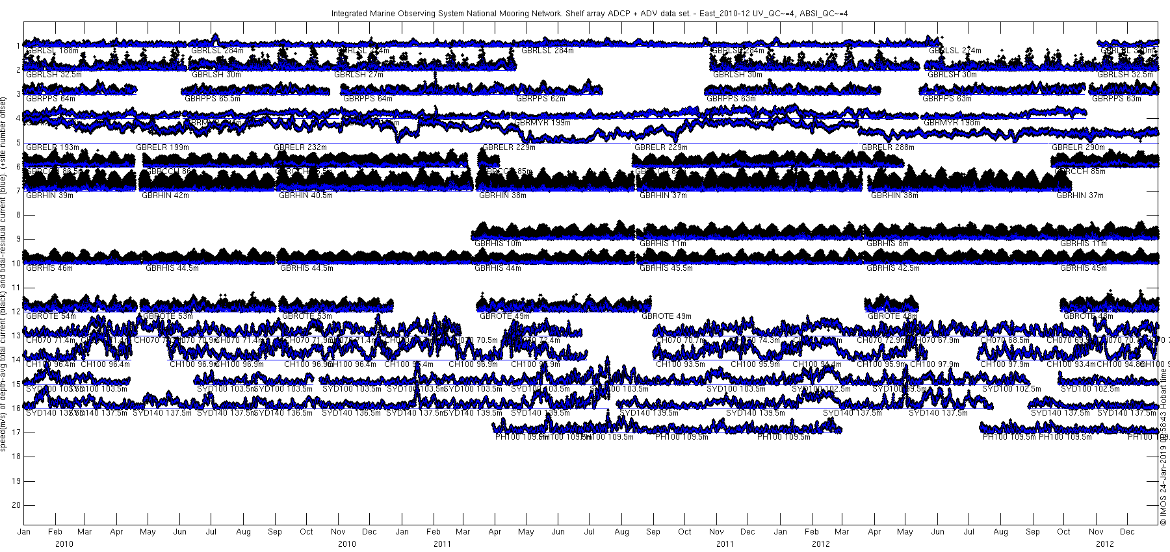Click y-axis tick label '16'
The height and width of the screenshot is (552, 1170).
coord(16,408)
